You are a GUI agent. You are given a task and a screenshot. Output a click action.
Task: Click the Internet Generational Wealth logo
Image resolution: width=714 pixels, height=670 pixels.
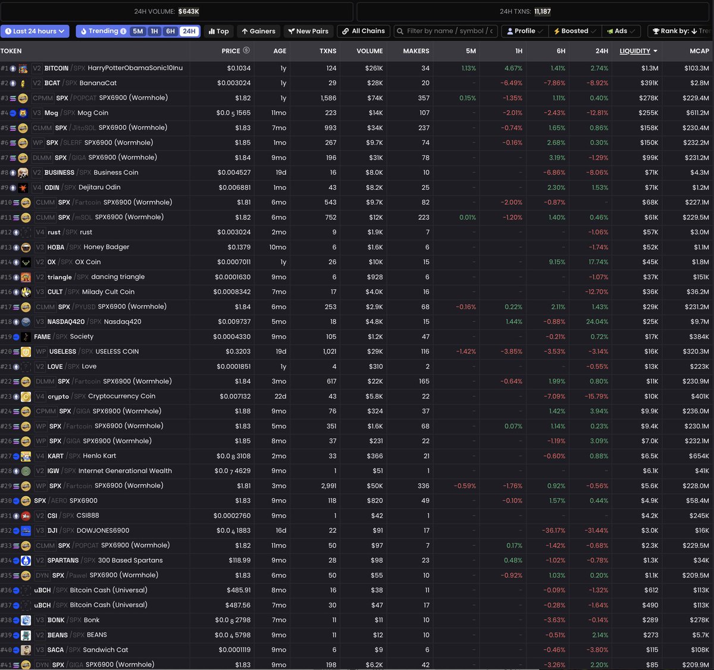click(26, 471)
